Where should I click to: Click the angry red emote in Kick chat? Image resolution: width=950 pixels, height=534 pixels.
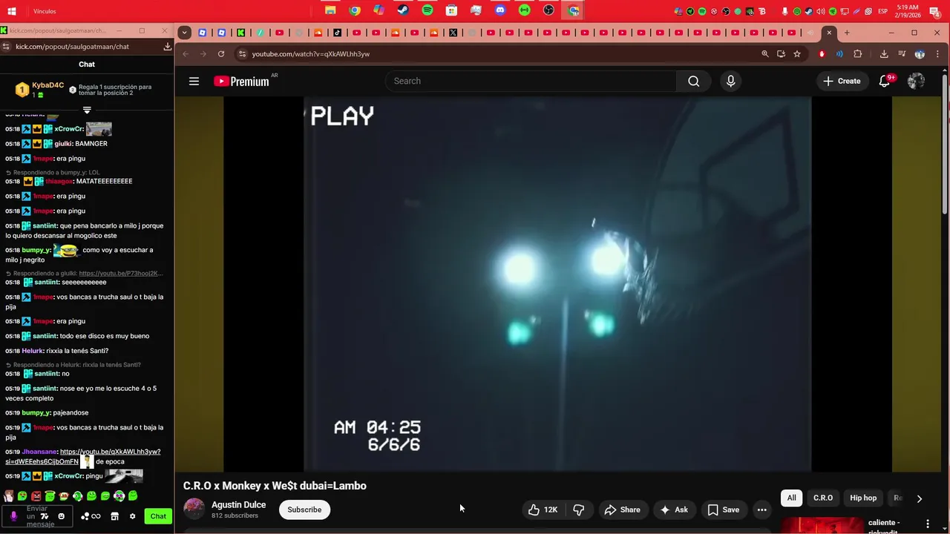click(36, 496)
